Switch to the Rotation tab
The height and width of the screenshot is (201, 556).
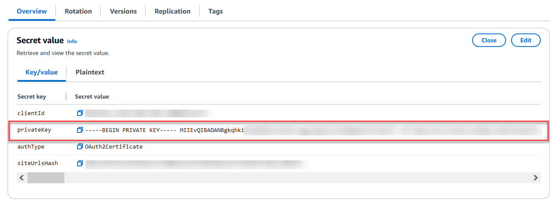coord(78,11)
